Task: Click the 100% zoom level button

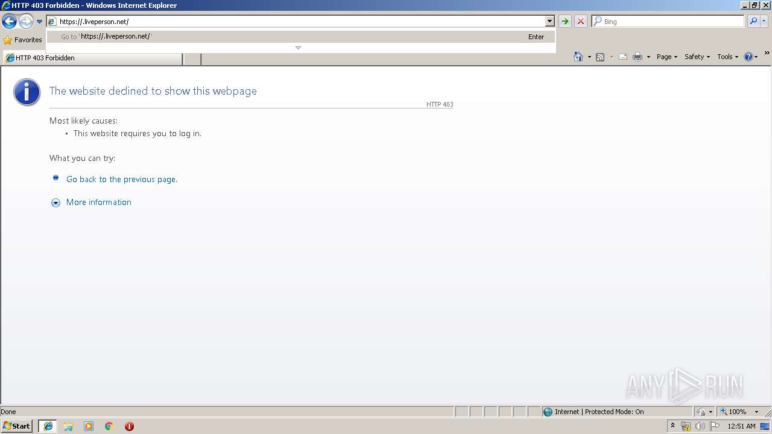Action: tap(733, 412)
